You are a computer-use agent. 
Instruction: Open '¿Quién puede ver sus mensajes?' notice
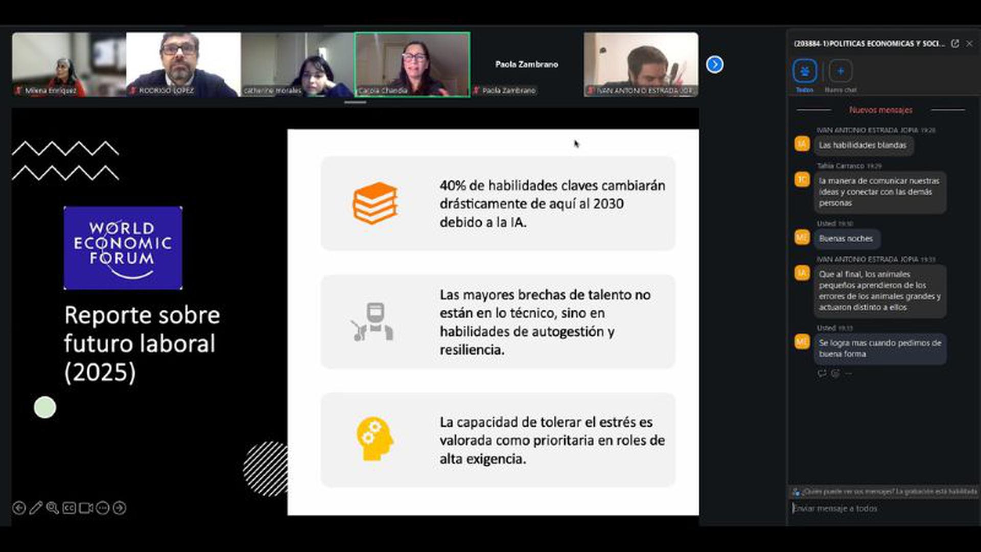(884, 492)
